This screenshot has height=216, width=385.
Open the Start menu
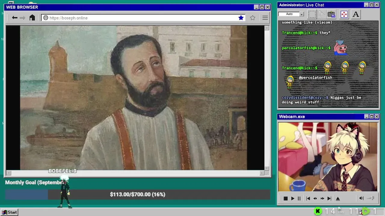click(x=9, y=212)
